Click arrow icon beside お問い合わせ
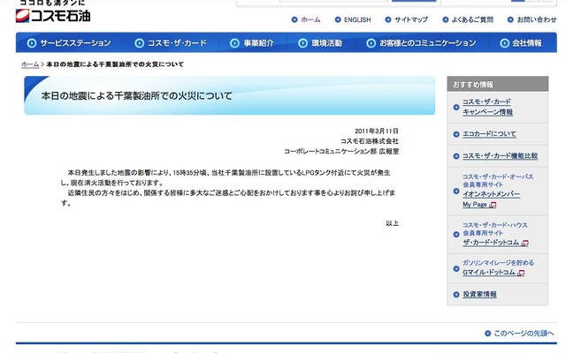The height and width of the screenshot is (353, 566). [510, 19]
